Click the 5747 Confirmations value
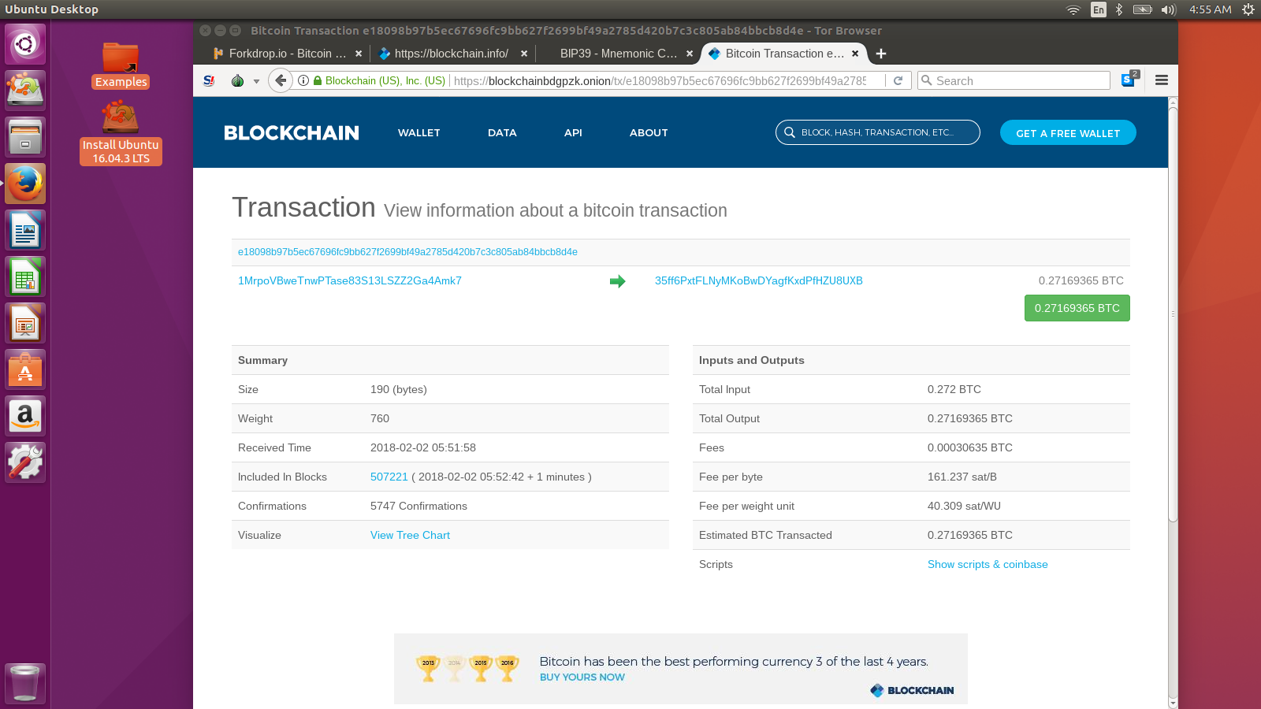This screenshot has height=709, width=1261. 418,506
